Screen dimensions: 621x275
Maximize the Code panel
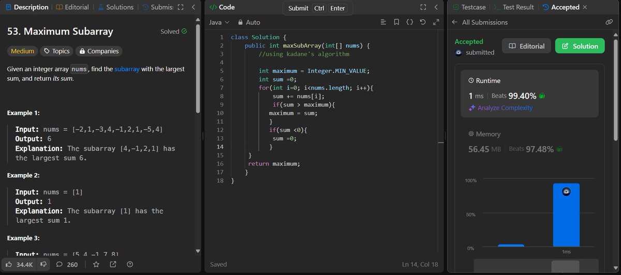click(x=423, y=7)
